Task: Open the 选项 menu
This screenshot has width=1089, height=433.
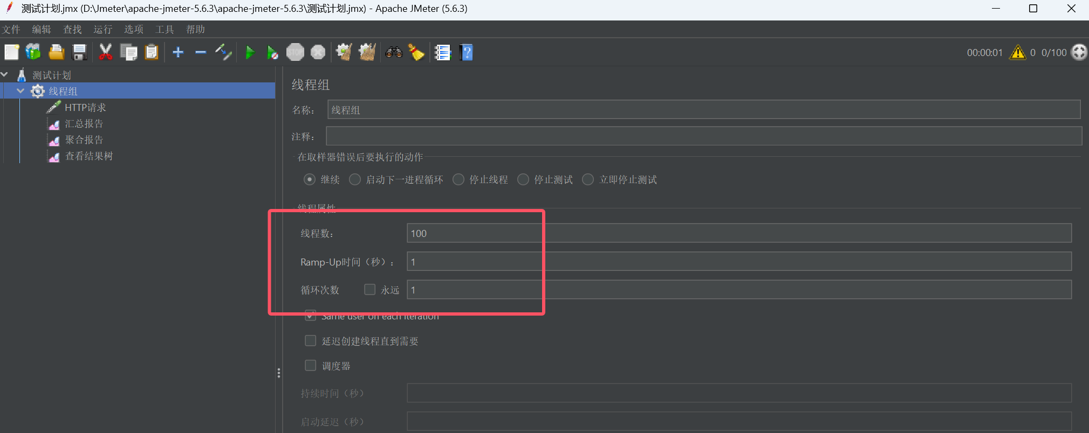Action: coord(133,30)
